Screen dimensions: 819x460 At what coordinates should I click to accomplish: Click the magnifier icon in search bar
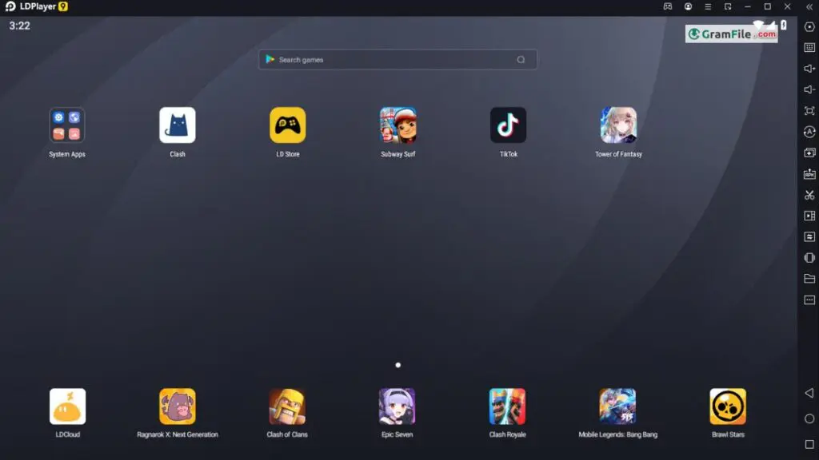(x=521, y=59)
